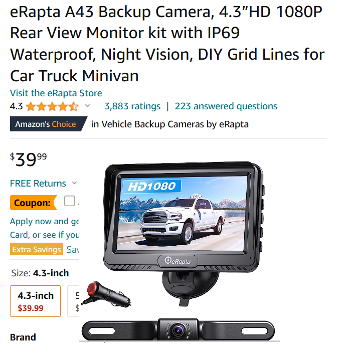
Task: Tick the coupon checkbox
Action: point(70,201)
